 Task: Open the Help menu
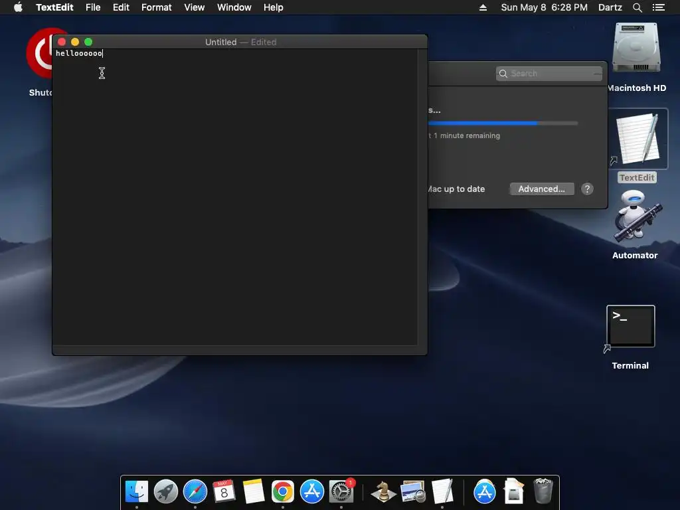click(273, 7)
